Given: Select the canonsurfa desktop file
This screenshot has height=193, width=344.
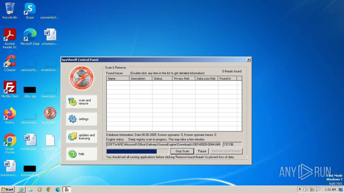Looking at the screenshot, I should (x=30, y=66).
